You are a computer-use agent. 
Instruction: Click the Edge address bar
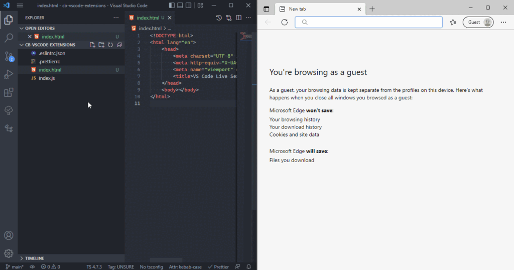[368, 22]
